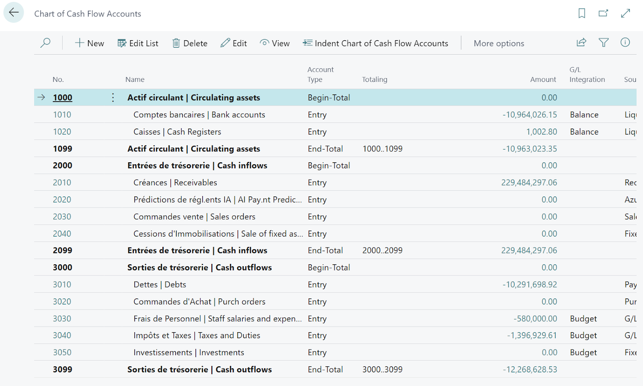This screenshot has height=386, width=643.
Task: Select the Totaling cell for row 2099
Action: [x=382, y=250]
